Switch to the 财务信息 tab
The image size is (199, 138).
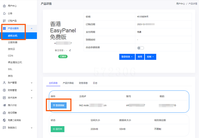tap(83, 83)
